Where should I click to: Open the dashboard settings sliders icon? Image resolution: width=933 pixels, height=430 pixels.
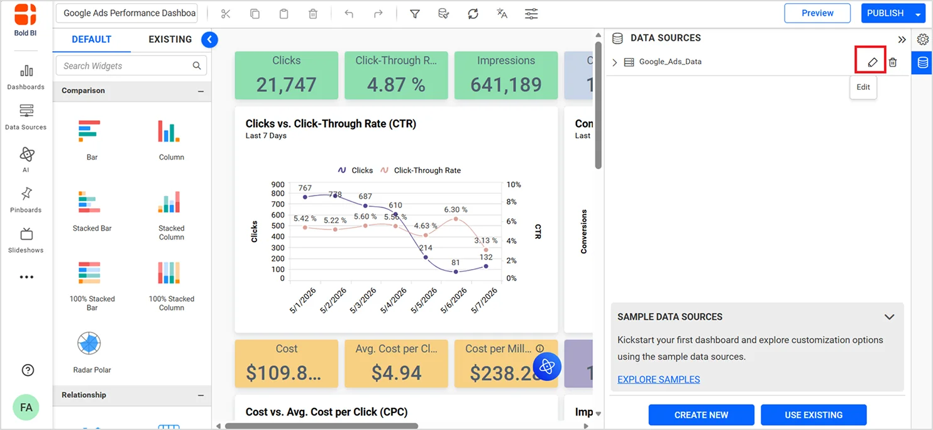[x=531, y=13]
